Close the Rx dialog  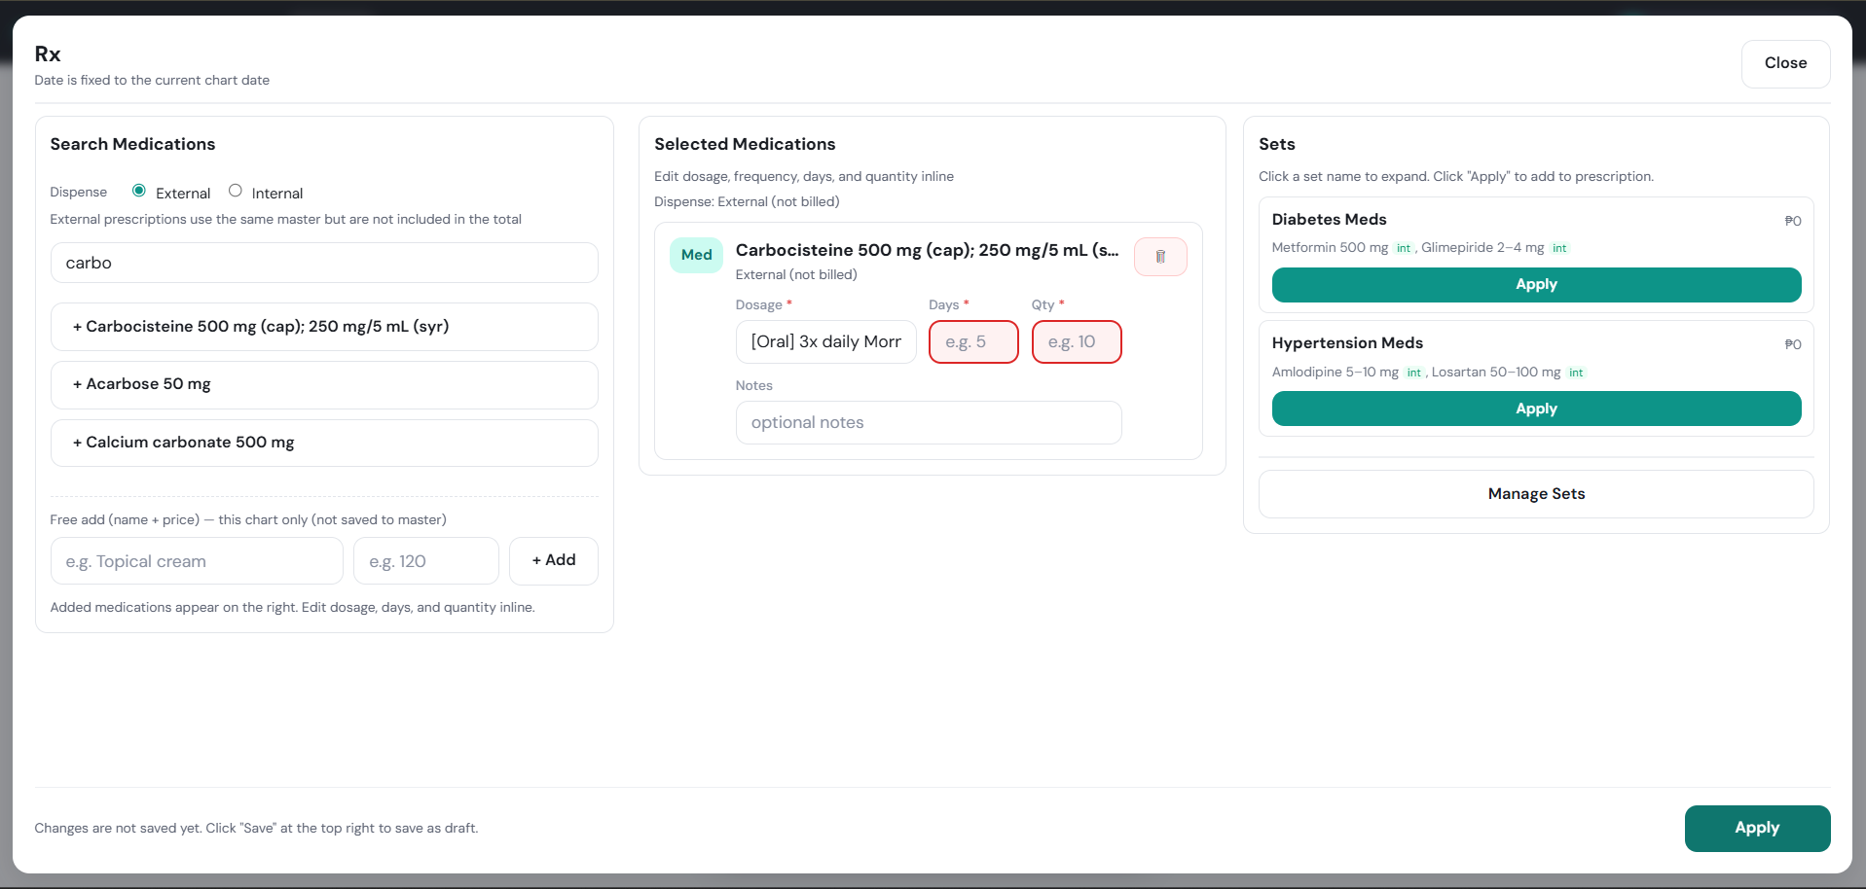(1784, 63)
